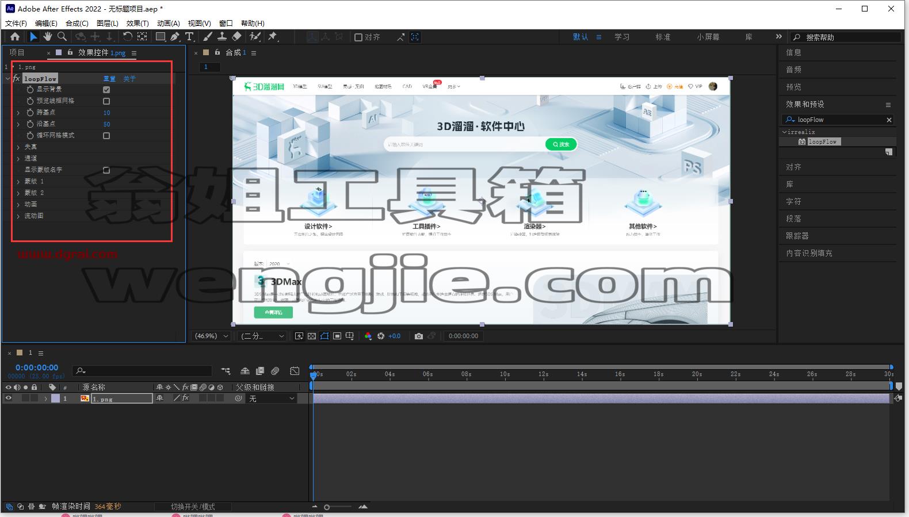
Task: Expand layer 1 properties in timeline
Action: point(46,399)
